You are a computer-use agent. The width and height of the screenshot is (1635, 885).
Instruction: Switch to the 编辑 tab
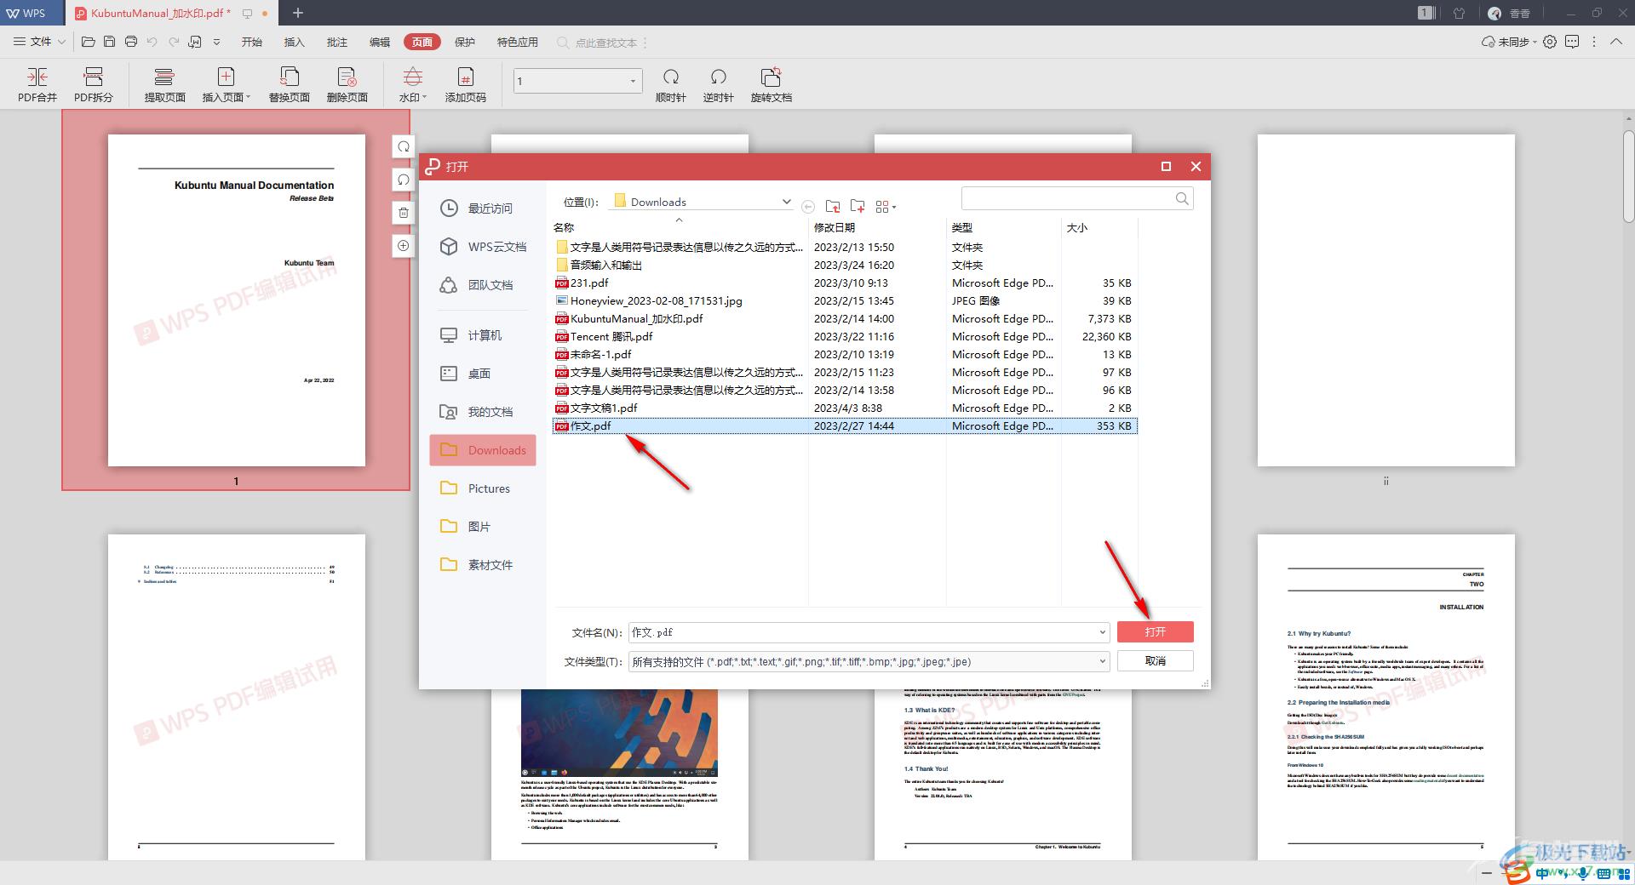pos(380,42)
